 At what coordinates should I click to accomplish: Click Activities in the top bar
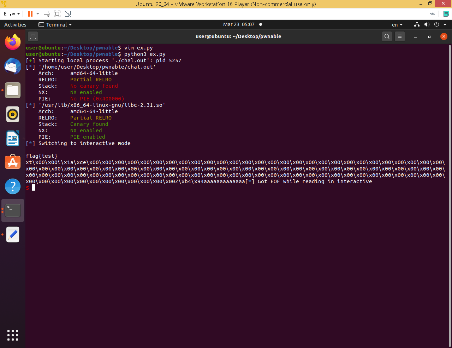[15, 25]
